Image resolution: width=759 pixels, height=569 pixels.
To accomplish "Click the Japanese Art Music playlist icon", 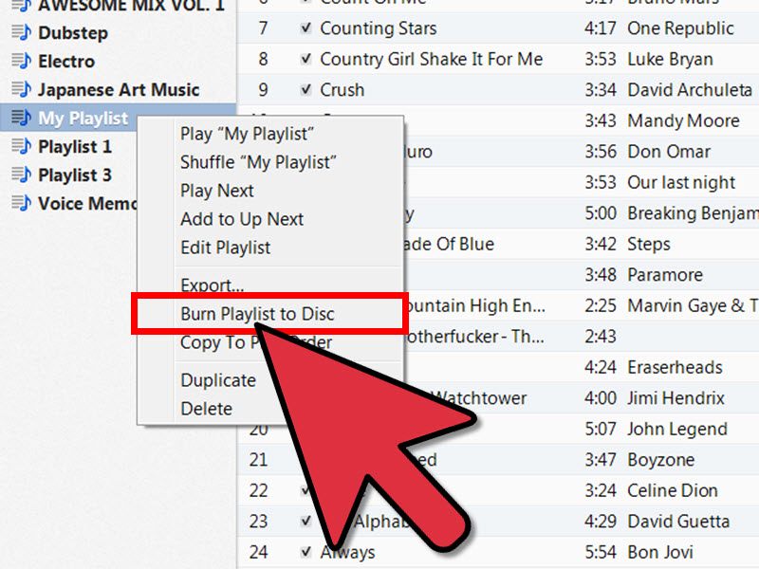I will (21, 89).
